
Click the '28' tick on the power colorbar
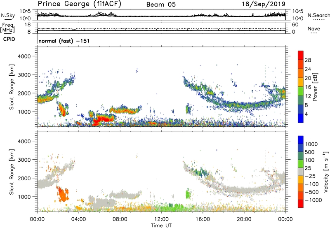click(x=308, y=60)
